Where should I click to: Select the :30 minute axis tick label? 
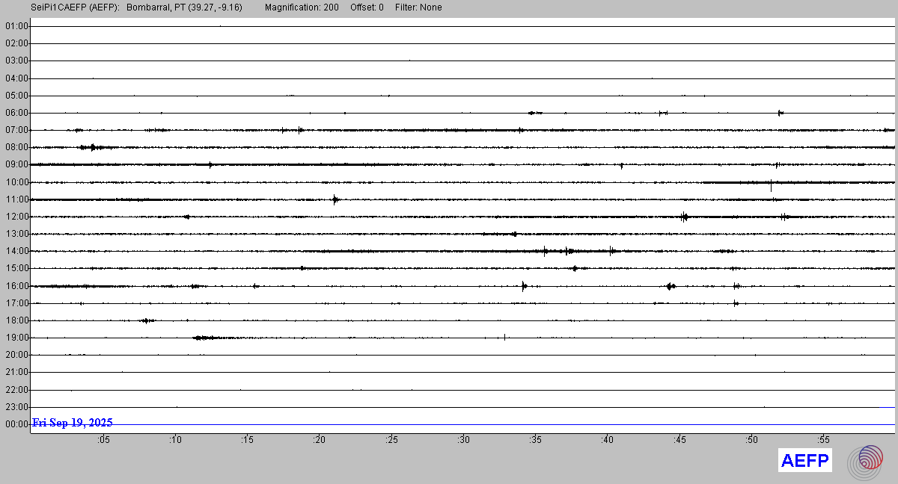tap(463, 440)
